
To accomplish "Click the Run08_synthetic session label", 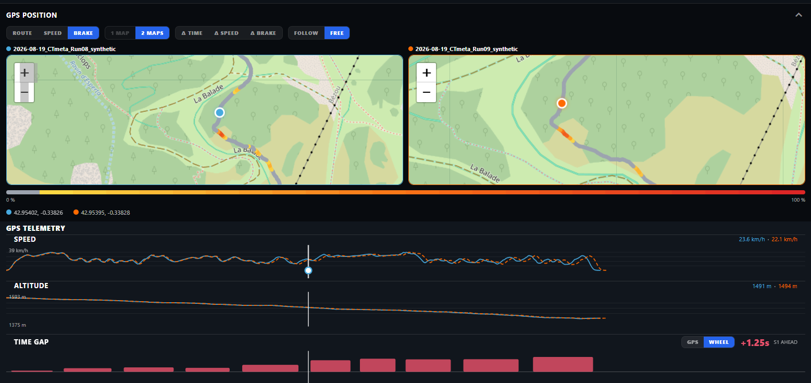I will coord(65,49).
